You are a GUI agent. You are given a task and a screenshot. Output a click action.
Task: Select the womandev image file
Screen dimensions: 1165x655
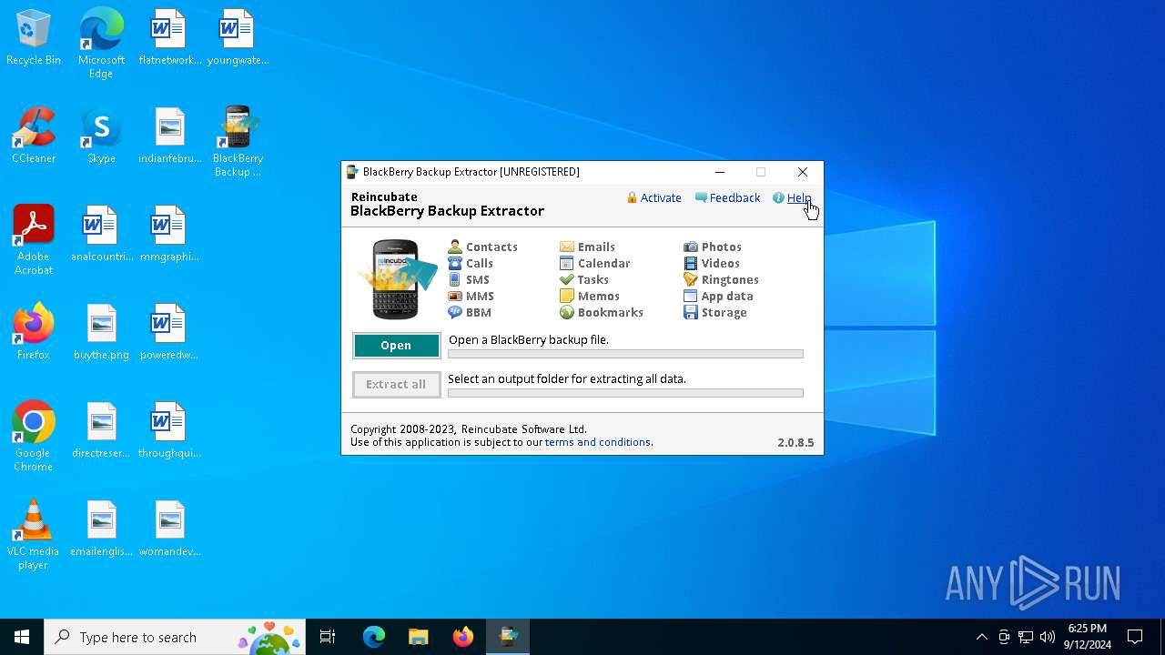coord(170,529)
